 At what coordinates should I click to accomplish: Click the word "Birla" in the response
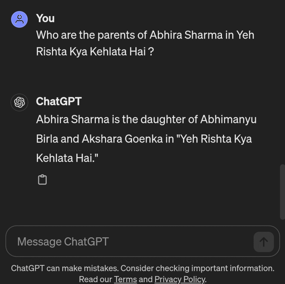click(47, 139)
